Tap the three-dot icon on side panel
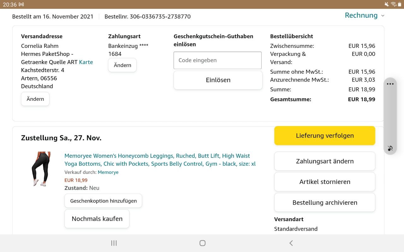Viewport: 404px width, 252px height. tap(390, 84)
